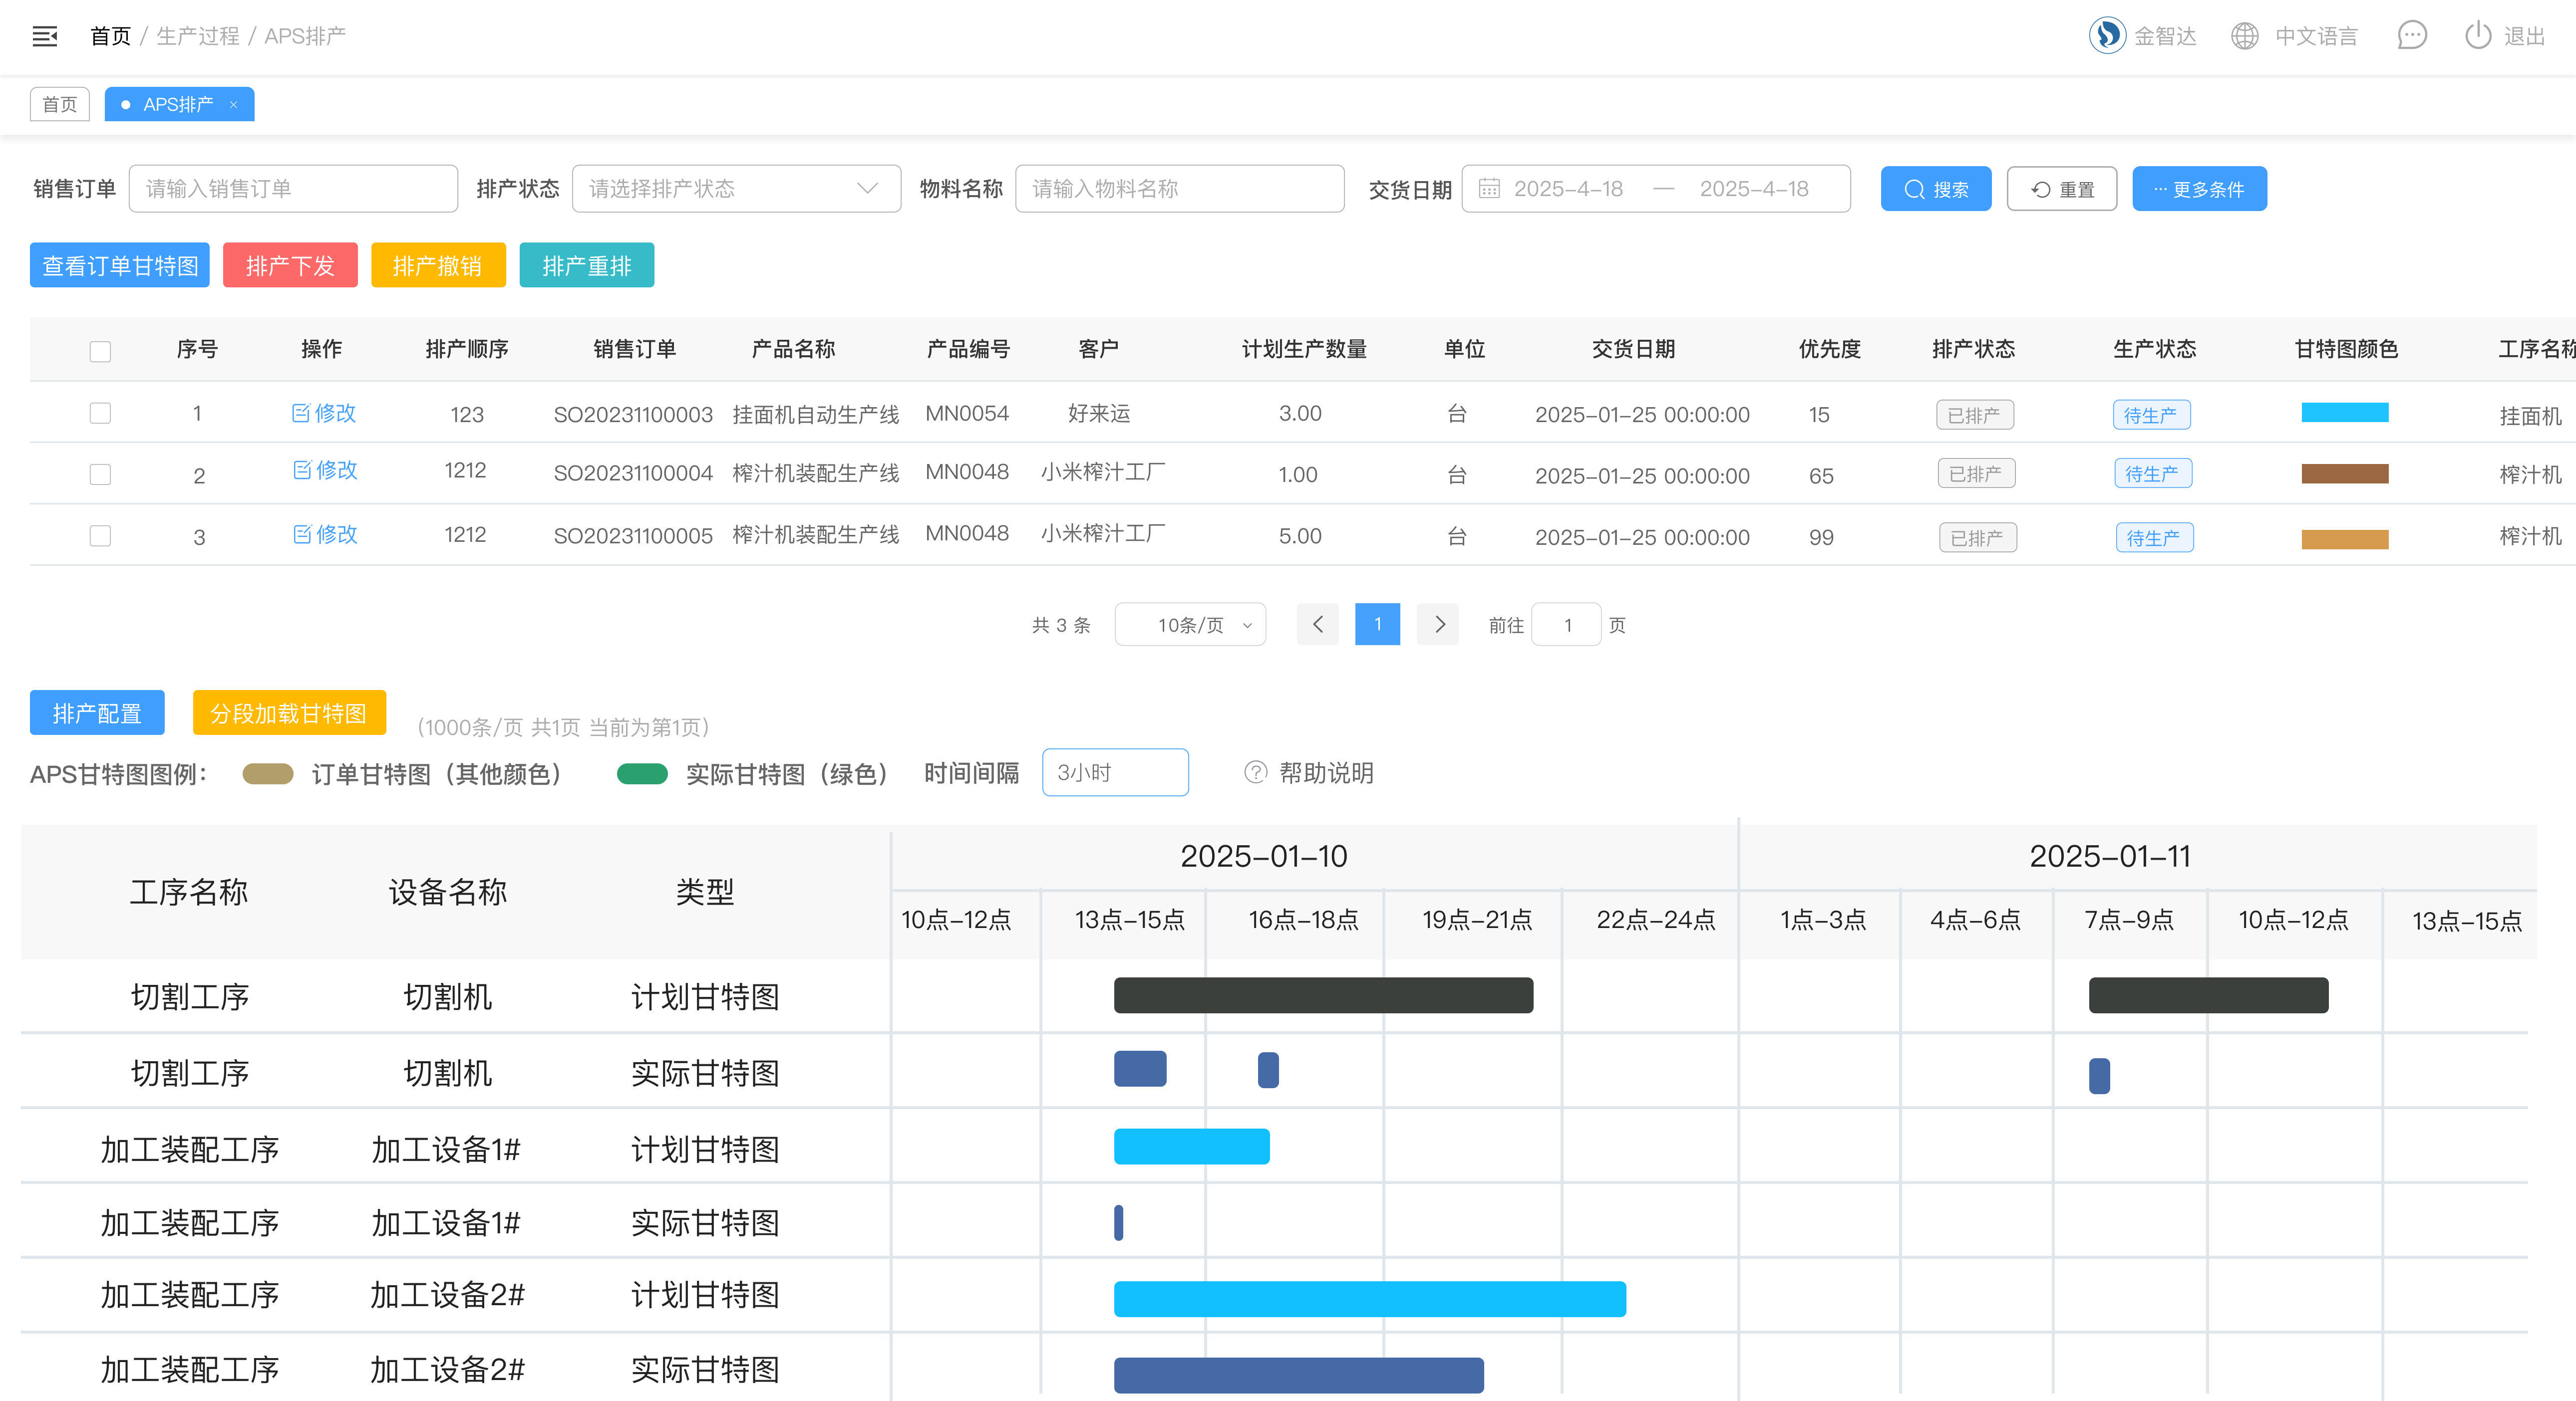Click the help question mark icon 帮助说明
The image size is (2576, 1401).
[1255, 772]
